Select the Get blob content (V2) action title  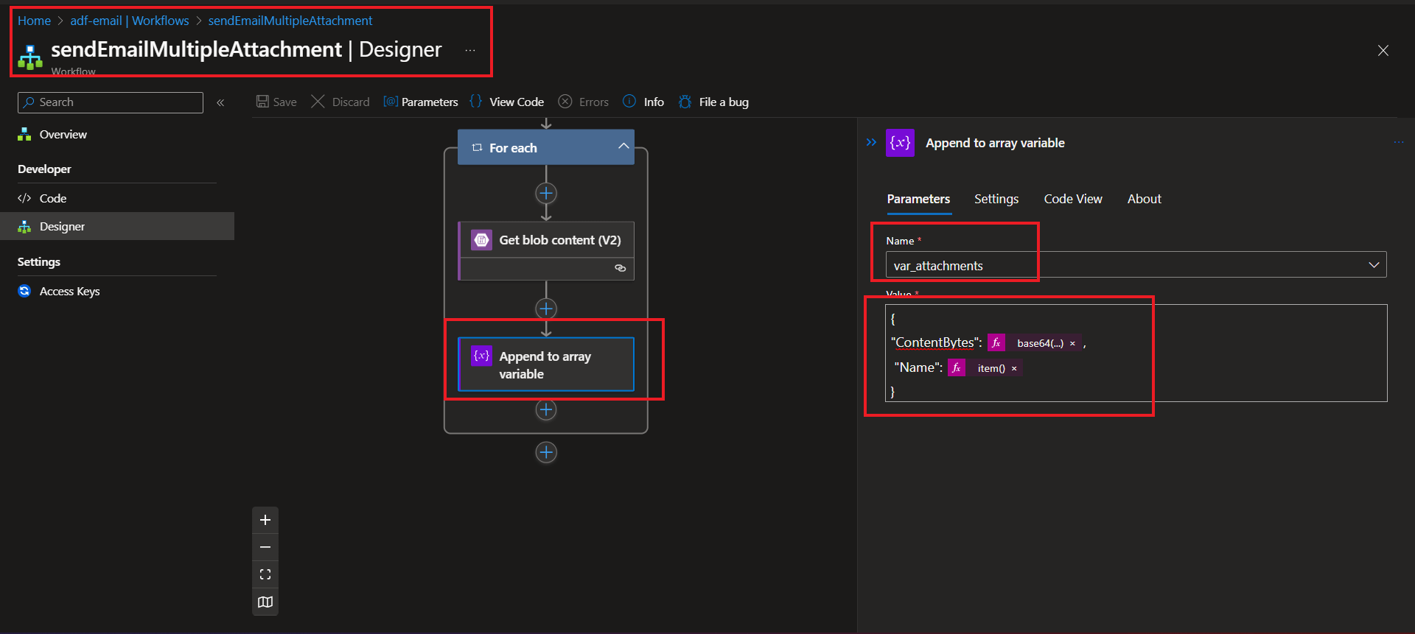(x=560, y=240)
